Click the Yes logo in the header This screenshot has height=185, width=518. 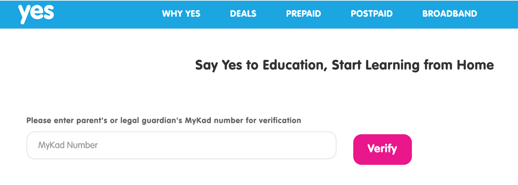click(x=36, y=13)
